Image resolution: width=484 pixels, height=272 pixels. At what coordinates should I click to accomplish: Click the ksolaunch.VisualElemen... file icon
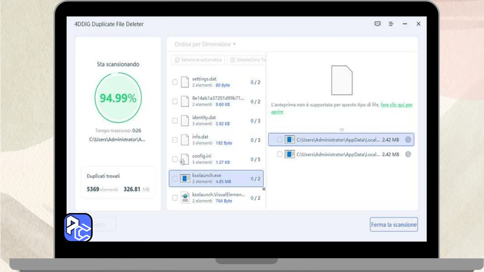click(x=185, y=198)
